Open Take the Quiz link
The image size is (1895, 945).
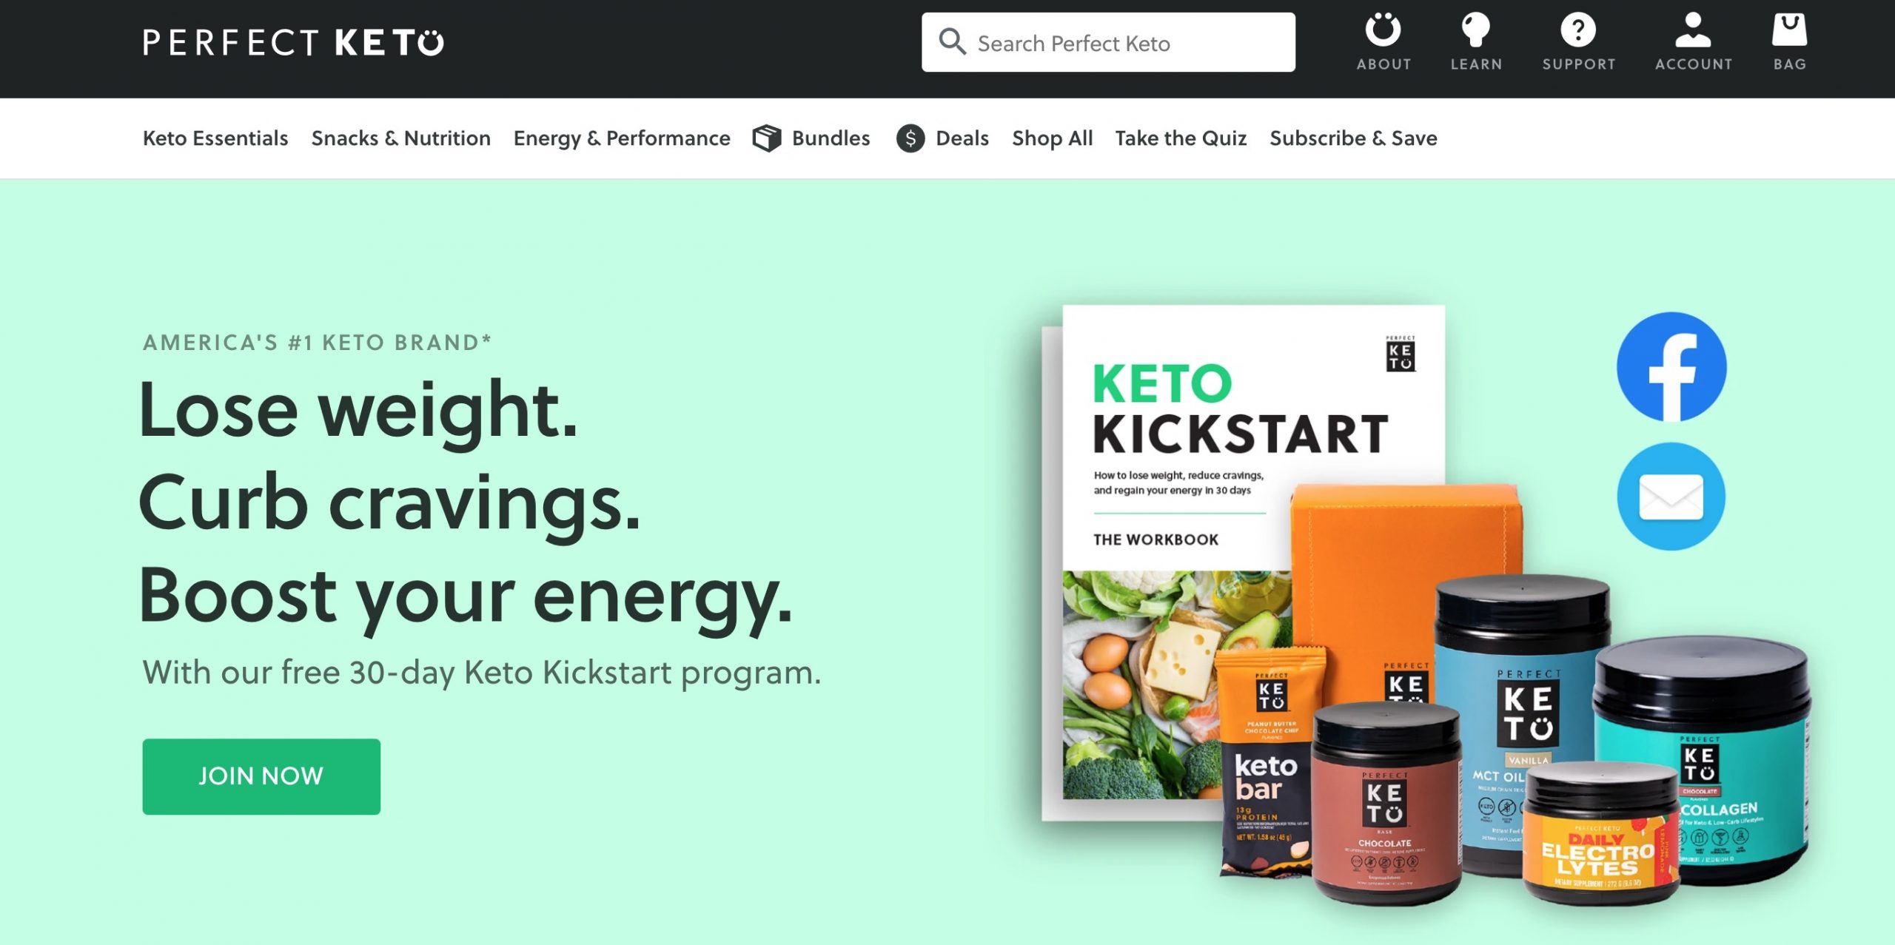[1181, 138]
